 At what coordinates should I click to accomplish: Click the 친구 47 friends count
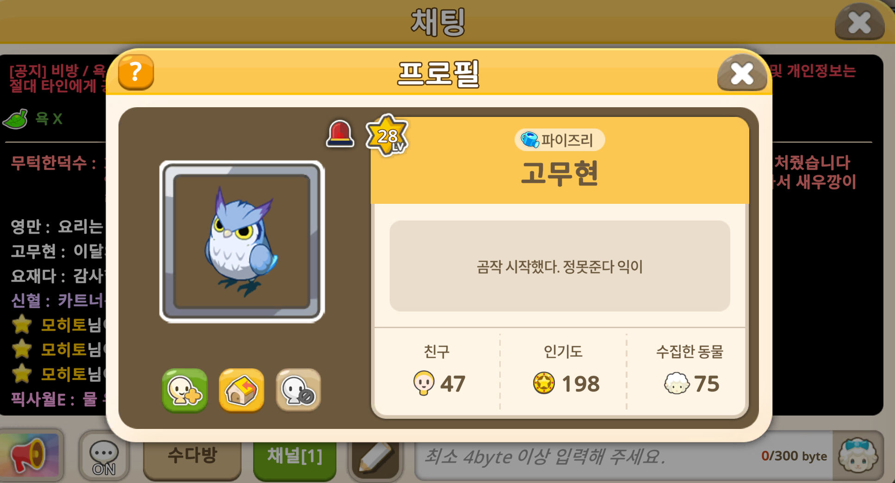tap(437, 370)
